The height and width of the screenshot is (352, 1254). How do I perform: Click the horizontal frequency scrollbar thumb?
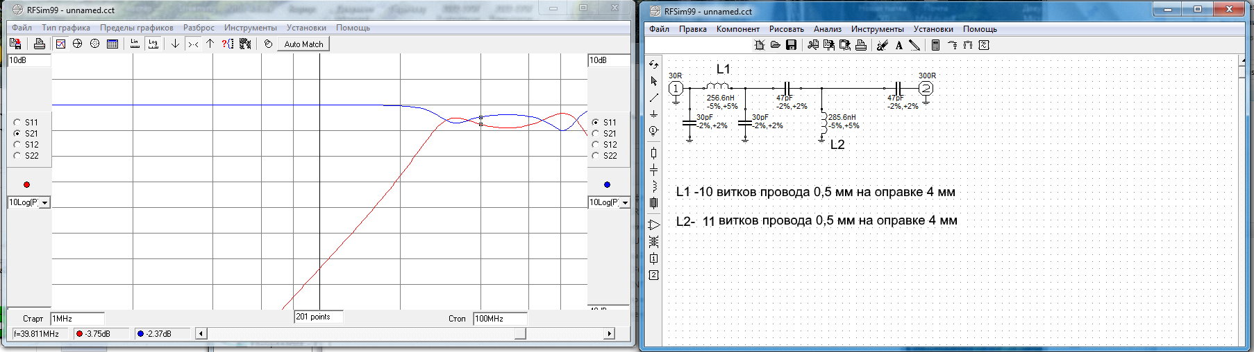[519, 334]
